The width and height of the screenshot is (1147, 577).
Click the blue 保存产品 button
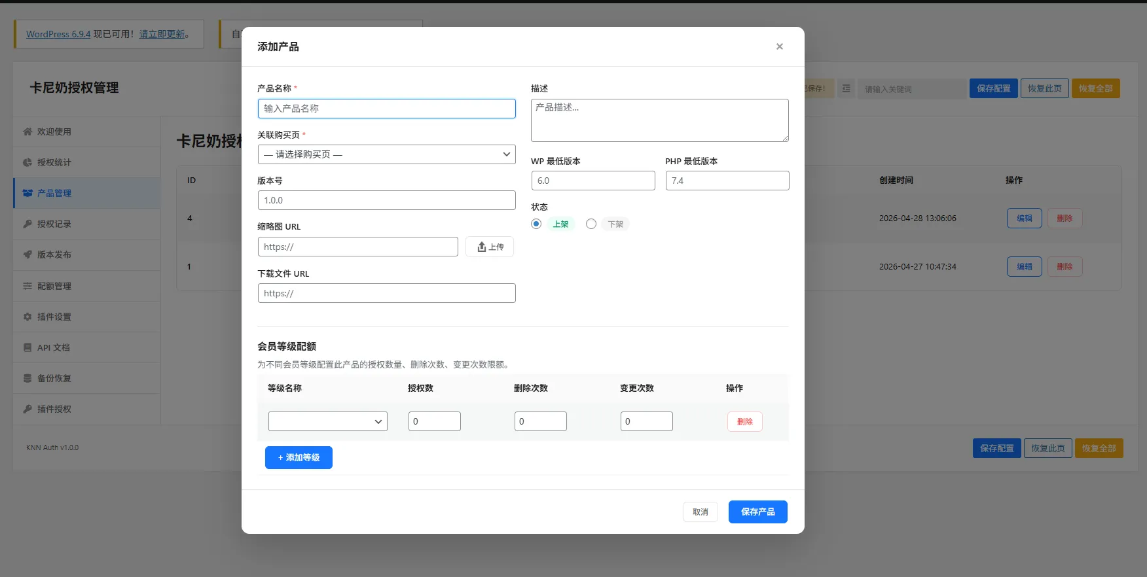757,512
